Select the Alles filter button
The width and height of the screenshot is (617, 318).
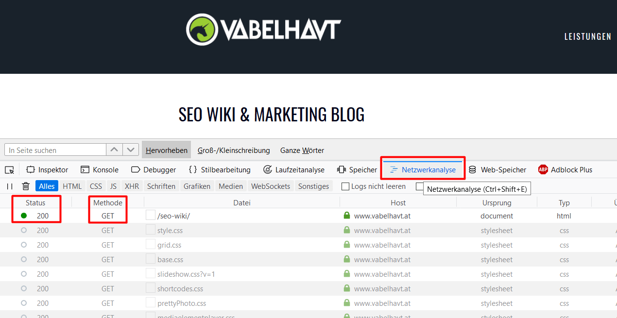47,186
